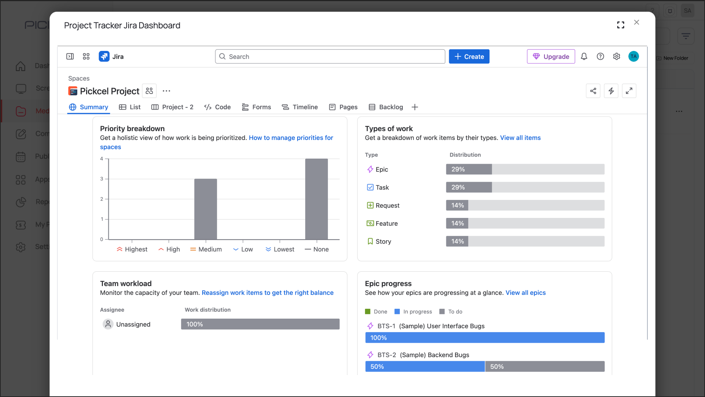
Task: Open notifications via the bell icon
Action: (x=584, y=56)
